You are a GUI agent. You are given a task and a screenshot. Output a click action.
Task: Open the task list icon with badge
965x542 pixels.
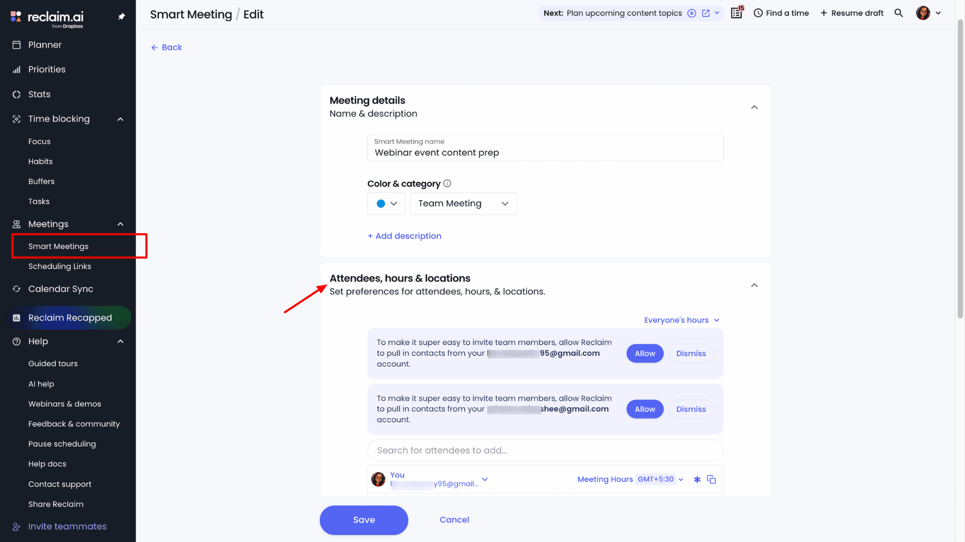(x=737, y=13)
